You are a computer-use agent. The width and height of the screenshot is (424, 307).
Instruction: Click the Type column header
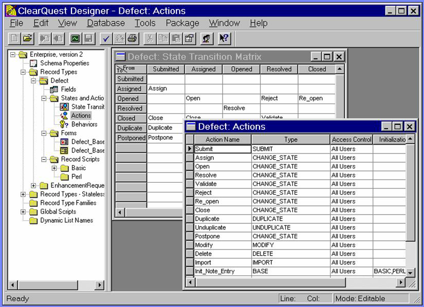point(291,140)
